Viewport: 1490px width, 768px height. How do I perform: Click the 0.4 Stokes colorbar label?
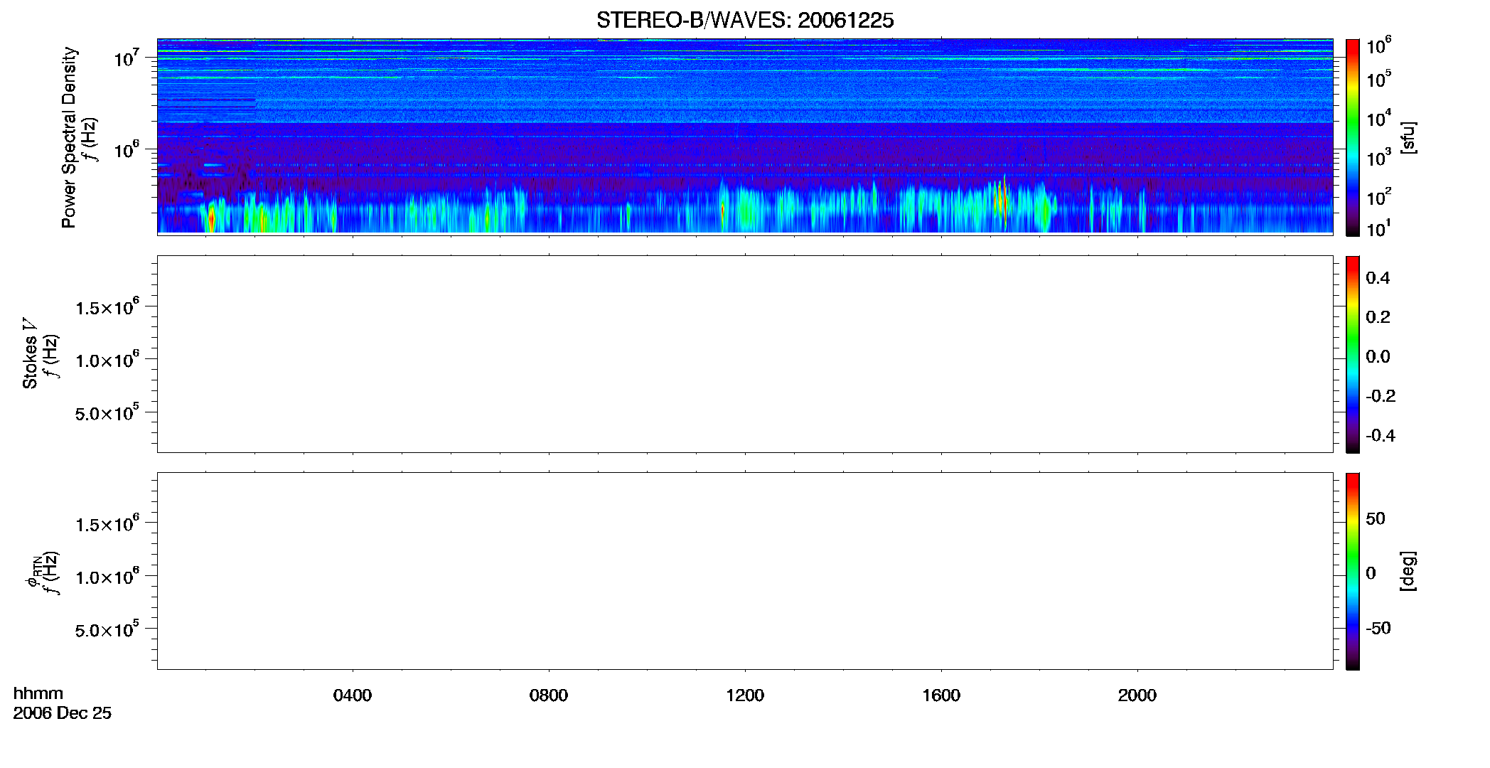(x=1378, y=278)
